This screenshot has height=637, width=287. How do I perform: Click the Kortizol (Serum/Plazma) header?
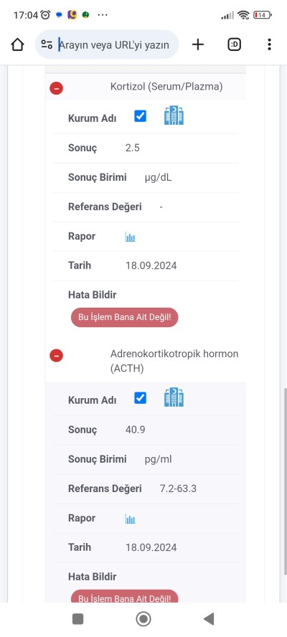pyautogui.click(x=166, y=87)
